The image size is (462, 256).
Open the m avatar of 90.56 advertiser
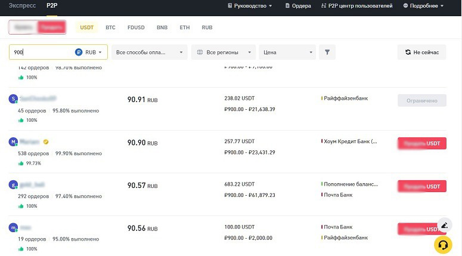13,228
